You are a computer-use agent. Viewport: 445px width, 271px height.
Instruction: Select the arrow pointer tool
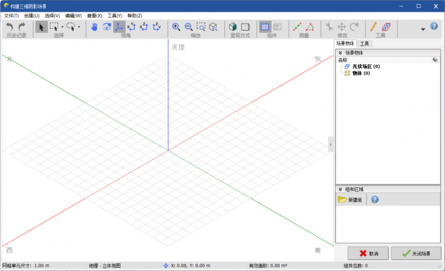(x=41, y=27)
